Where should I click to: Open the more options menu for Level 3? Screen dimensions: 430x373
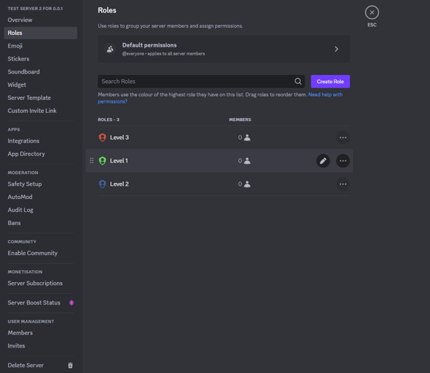pyautogui.click(x=343, y=138)
